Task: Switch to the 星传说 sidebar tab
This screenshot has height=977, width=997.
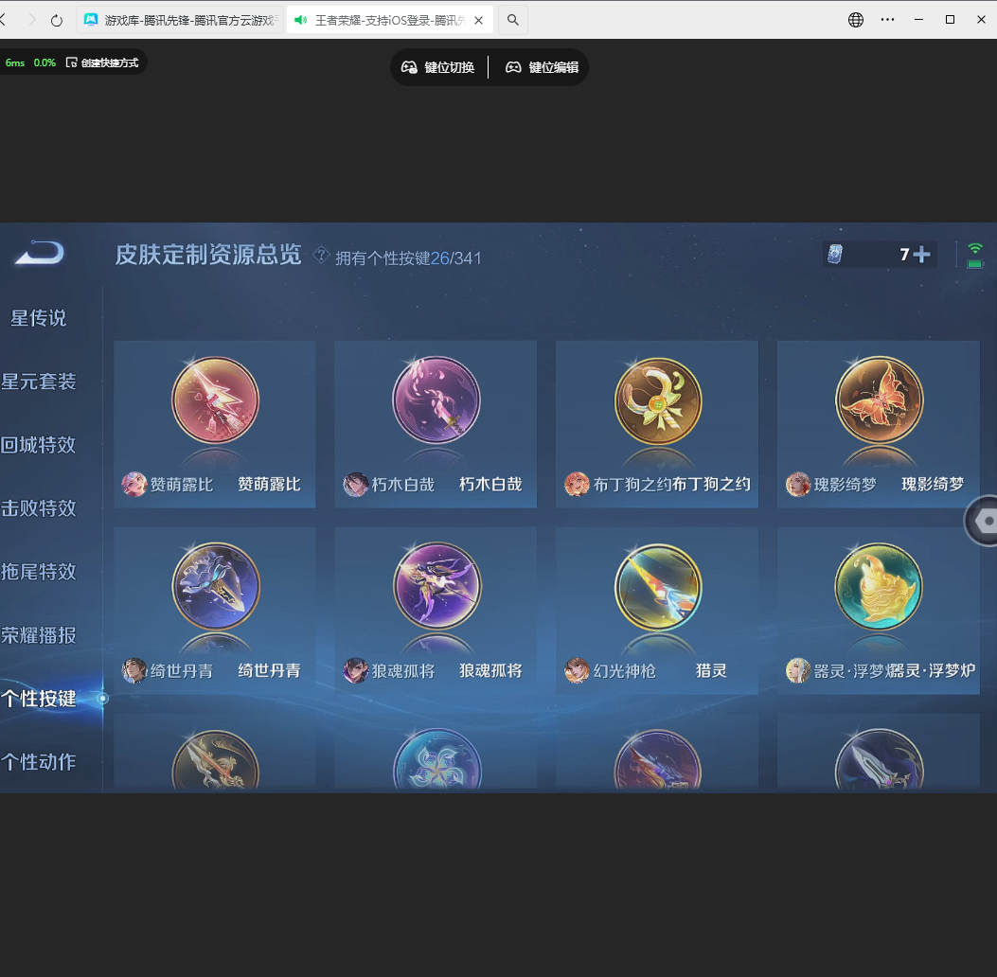Action: [38, 318]
